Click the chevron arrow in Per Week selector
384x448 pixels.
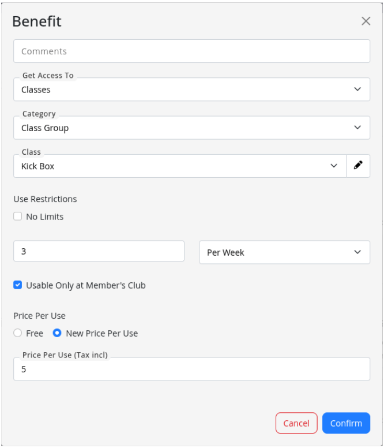[357, 252]
